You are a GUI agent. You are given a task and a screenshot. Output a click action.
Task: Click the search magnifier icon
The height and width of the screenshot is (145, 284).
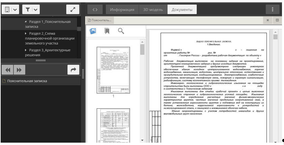coord(121,31)
